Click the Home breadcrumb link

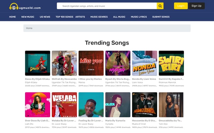pos(29,28)
